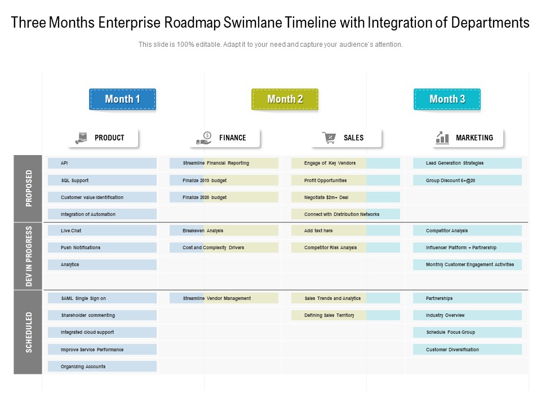Select the 'Live Chat' bar
The width and height of the screenshot is (541, 406).
pyautogui.click(x=102, y=230)
